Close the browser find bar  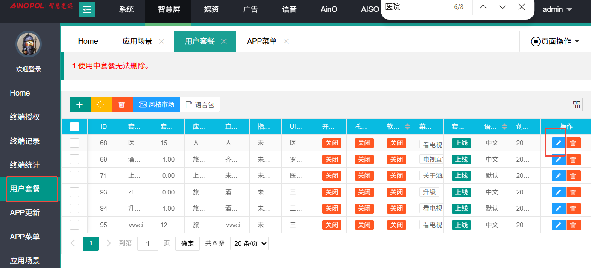522,7
